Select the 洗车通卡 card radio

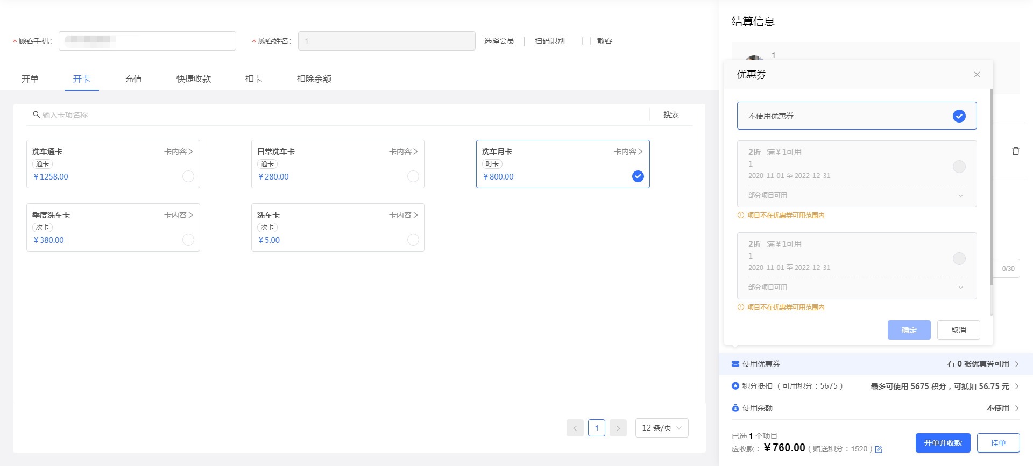(188, 176)
